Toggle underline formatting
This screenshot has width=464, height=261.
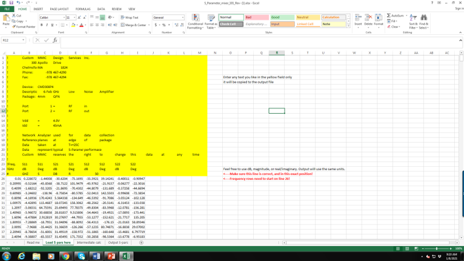pyautogui.click(x=52, y=25)
